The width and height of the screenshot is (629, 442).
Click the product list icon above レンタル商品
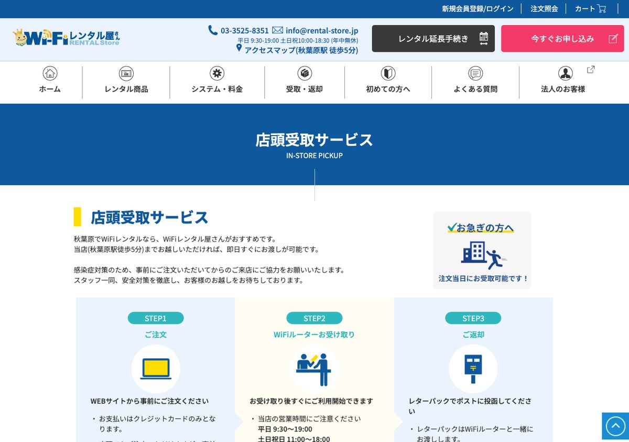pos(126,73)
